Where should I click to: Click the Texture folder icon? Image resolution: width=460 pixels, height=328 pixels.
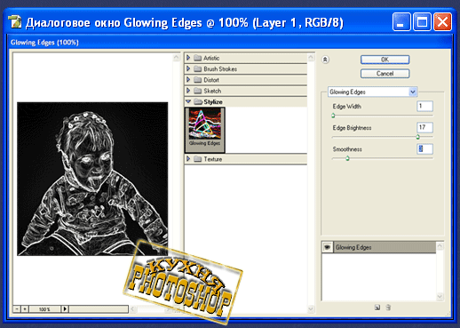[x=197, y=159]
